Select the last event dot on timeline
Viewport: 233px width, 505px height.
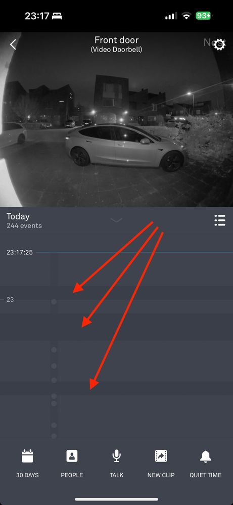54,436
